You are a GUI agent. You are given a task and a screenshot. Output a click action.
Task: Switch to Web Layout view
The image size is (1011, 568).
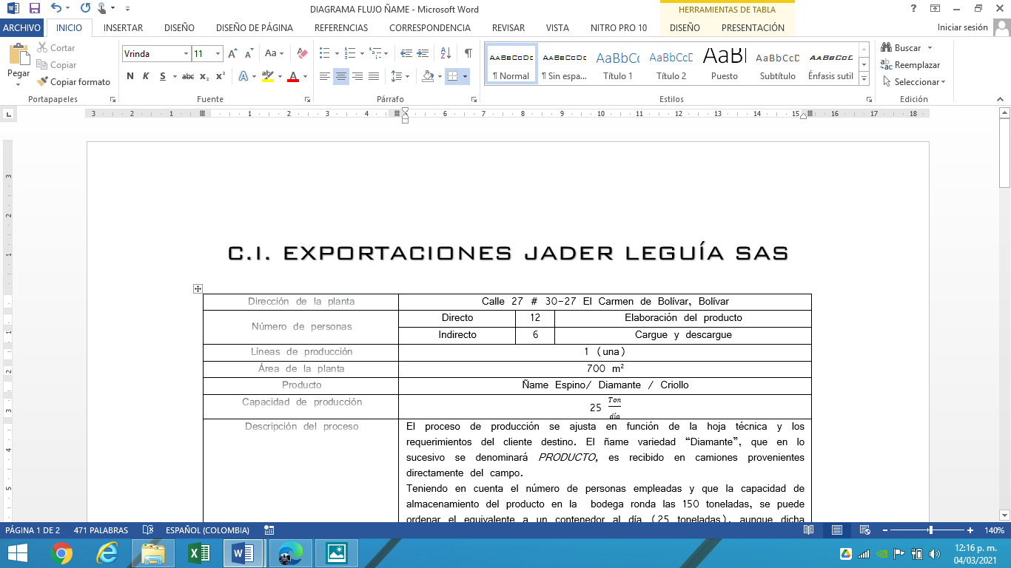coord(864,530)
